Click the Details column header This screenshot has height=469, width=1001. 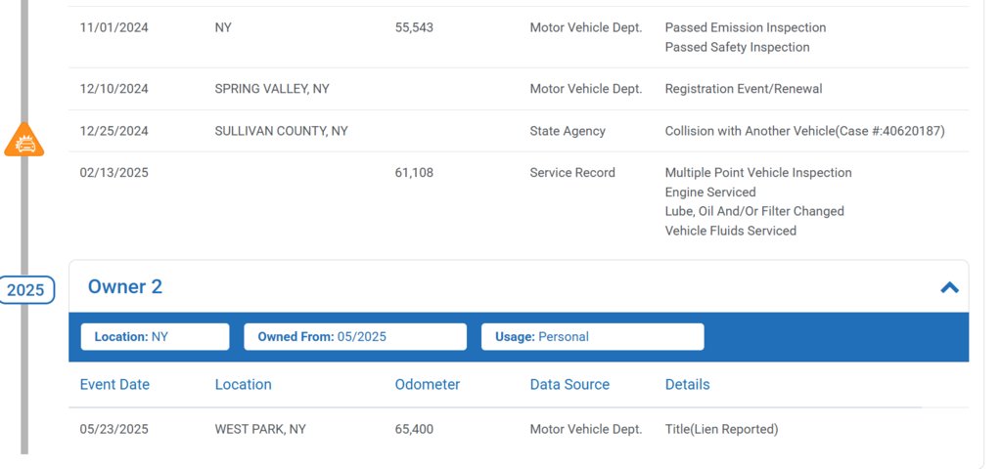(x=687, y=385)
